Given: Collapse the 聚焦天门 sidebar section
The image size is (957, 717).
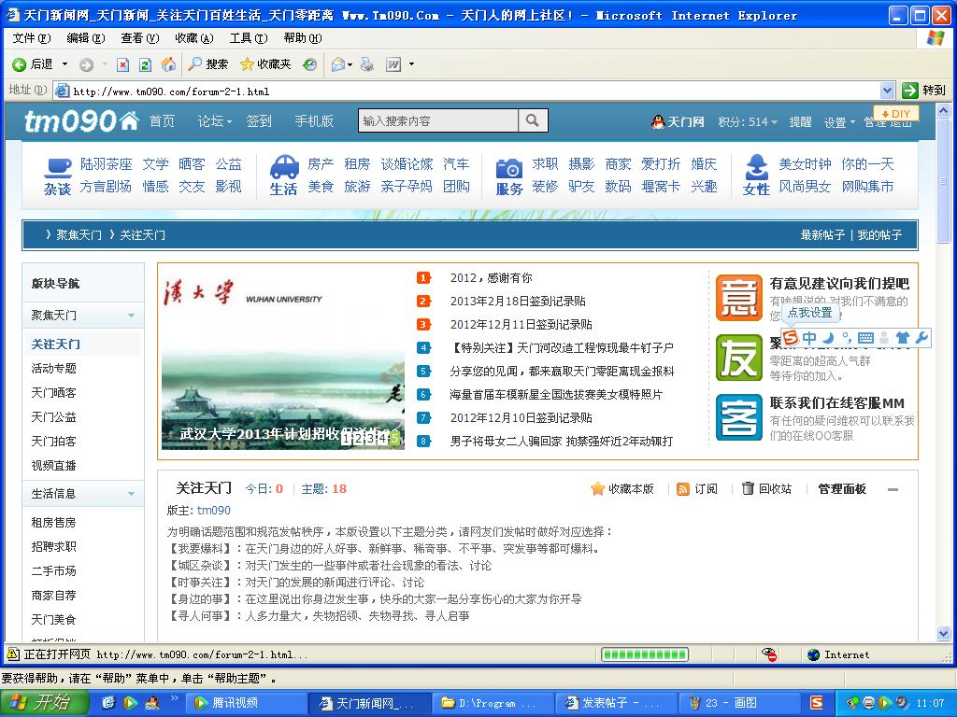Looking at the screenshot, I should (131, 316).
